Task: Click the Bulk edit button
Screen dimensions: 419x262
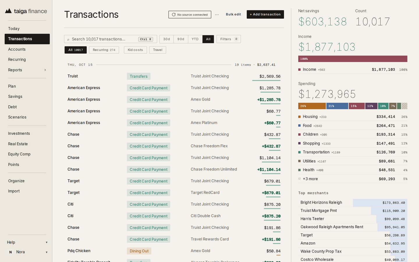Action: (233, 14)
